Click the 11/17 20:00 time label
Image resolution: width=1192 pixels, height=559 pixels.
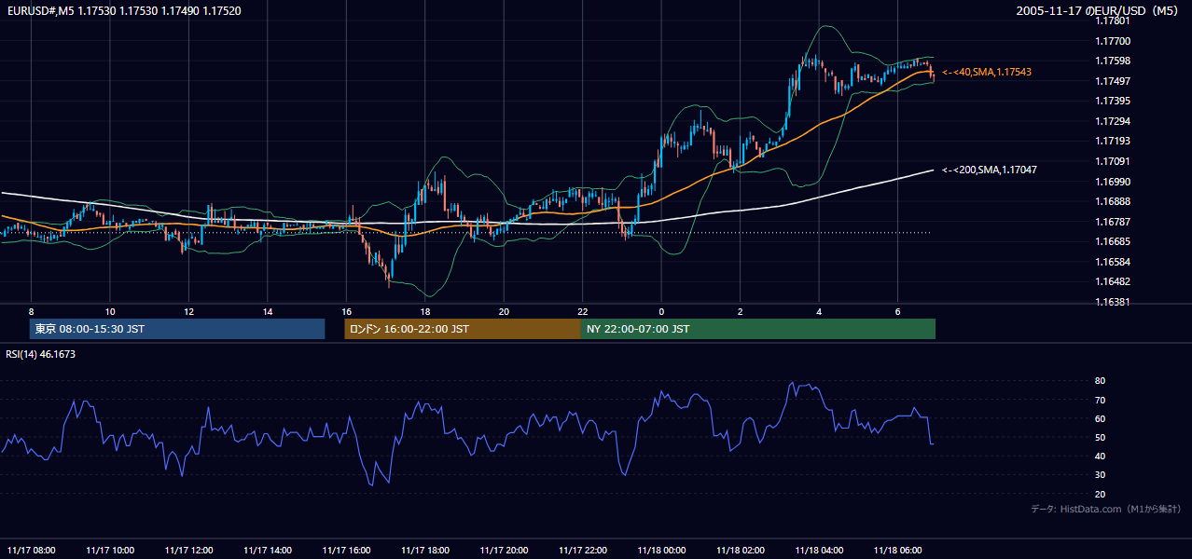504,550
